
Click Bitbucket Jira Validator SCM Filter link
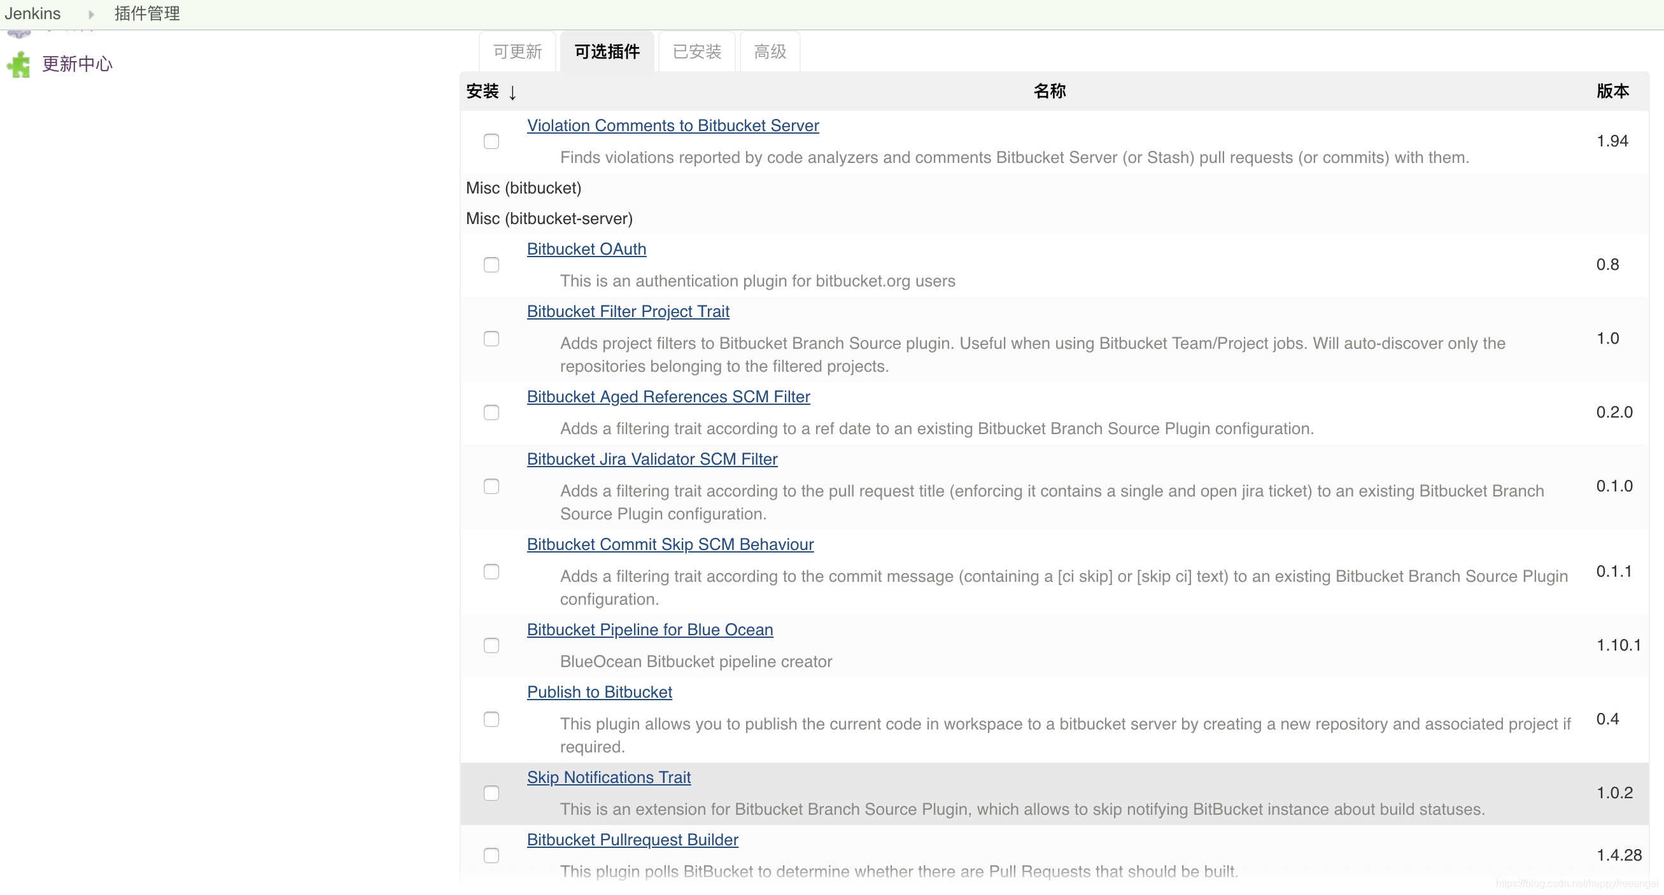[651, 459]
